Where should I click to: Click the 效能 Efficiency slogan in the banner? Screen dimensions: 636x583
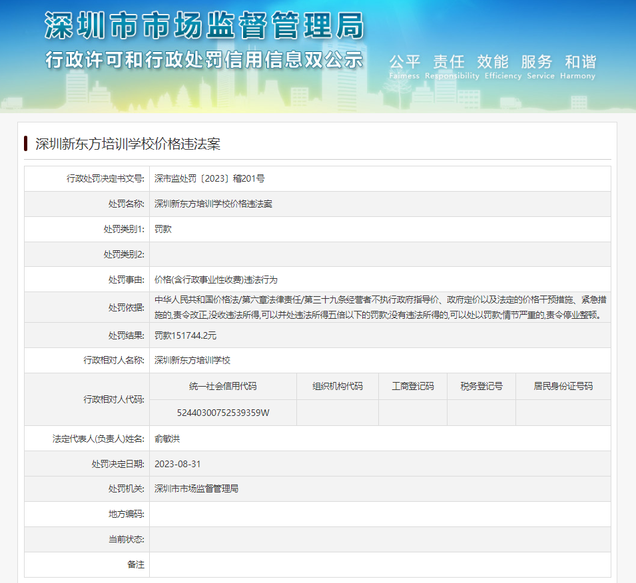click(x=503, y=67)
